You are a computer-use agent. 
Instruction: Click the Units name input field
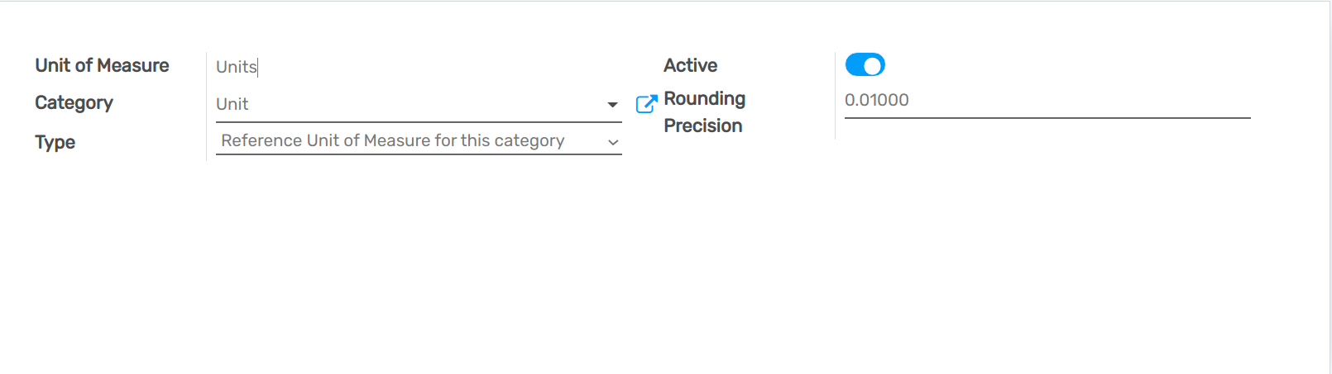414,67
